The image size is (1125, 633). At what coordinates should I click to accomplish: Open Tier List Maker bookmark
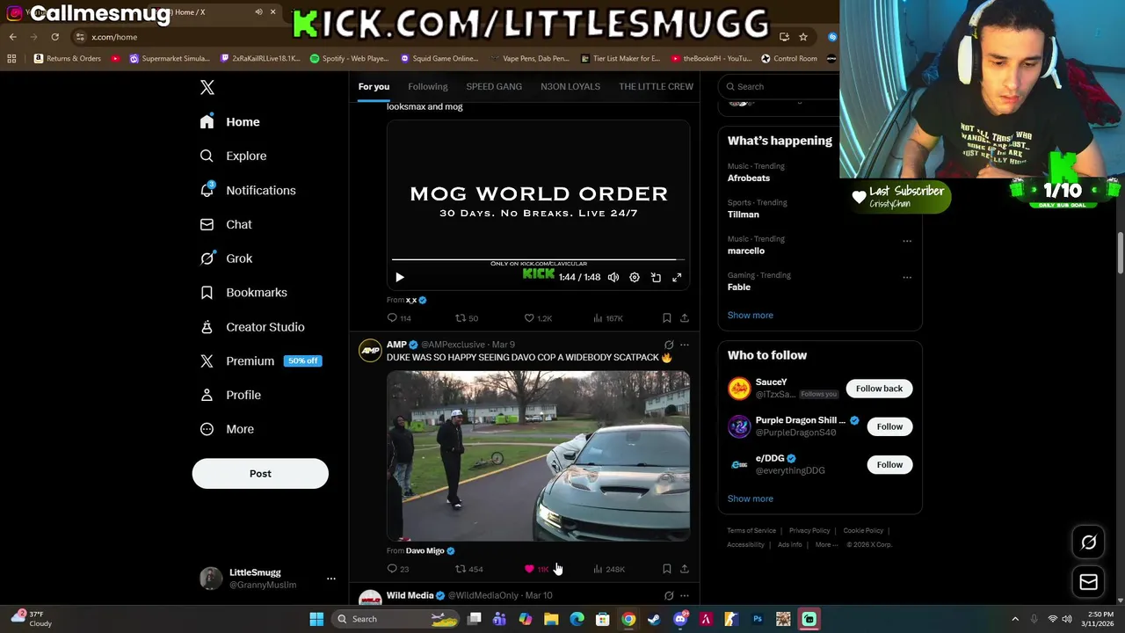click(x=621, y=59)
